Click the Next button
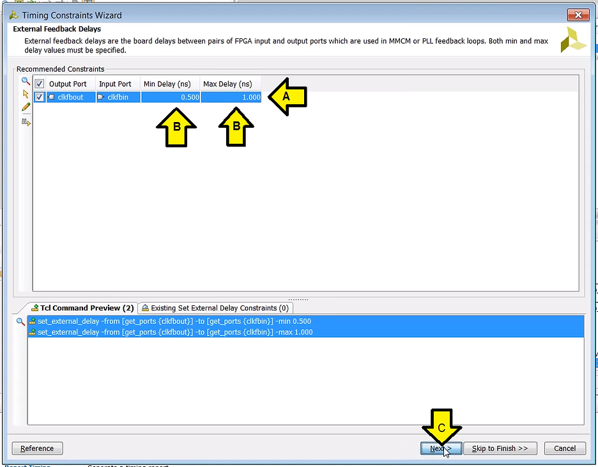Screen dimensions: 598x467 click(440, 448)
